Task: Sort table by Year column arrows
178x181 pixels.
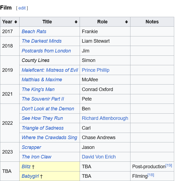Action: point(16,22)
